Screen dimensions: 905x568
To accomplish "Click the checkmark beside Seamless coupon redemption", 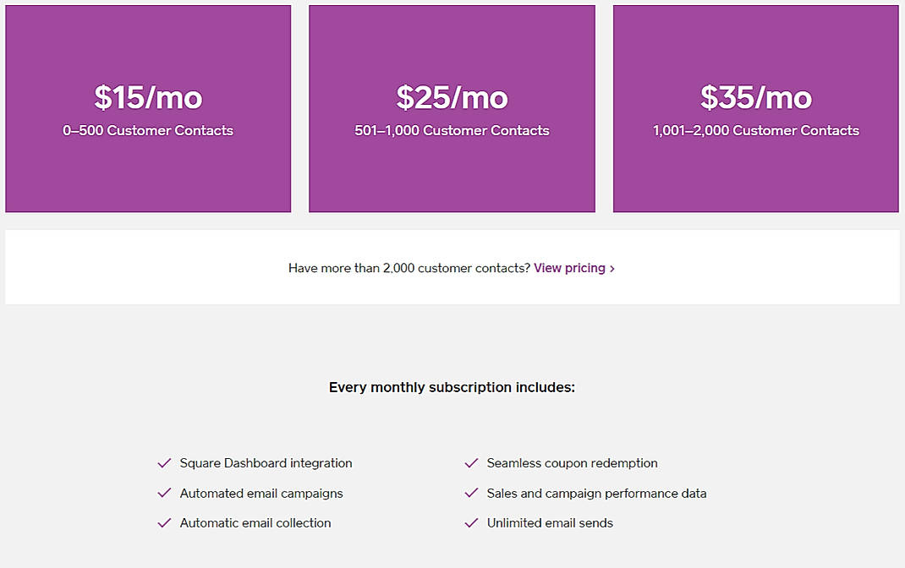I will pyautogui.click(x=470, y=463).
